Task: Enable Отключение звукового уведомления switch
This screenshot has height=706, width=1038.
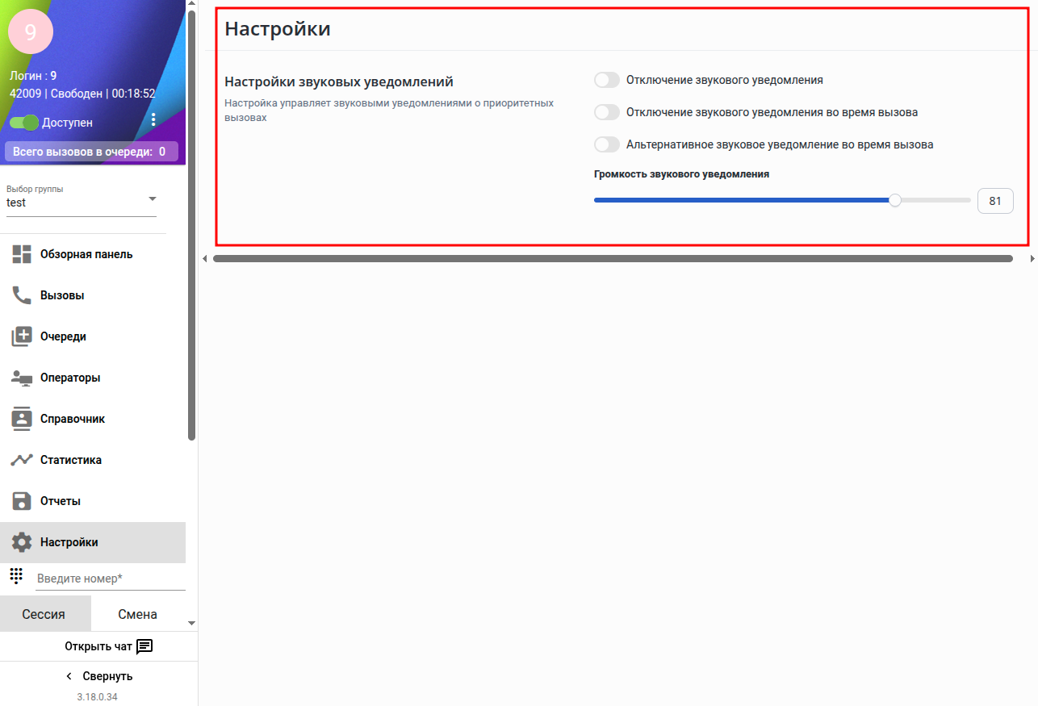Action: pos(607,80)
